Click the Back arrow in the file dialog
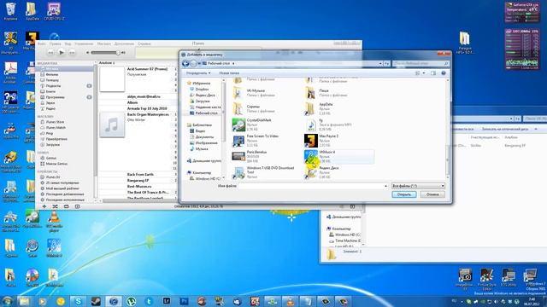This screenshot has height=307, width=547. 185,63
